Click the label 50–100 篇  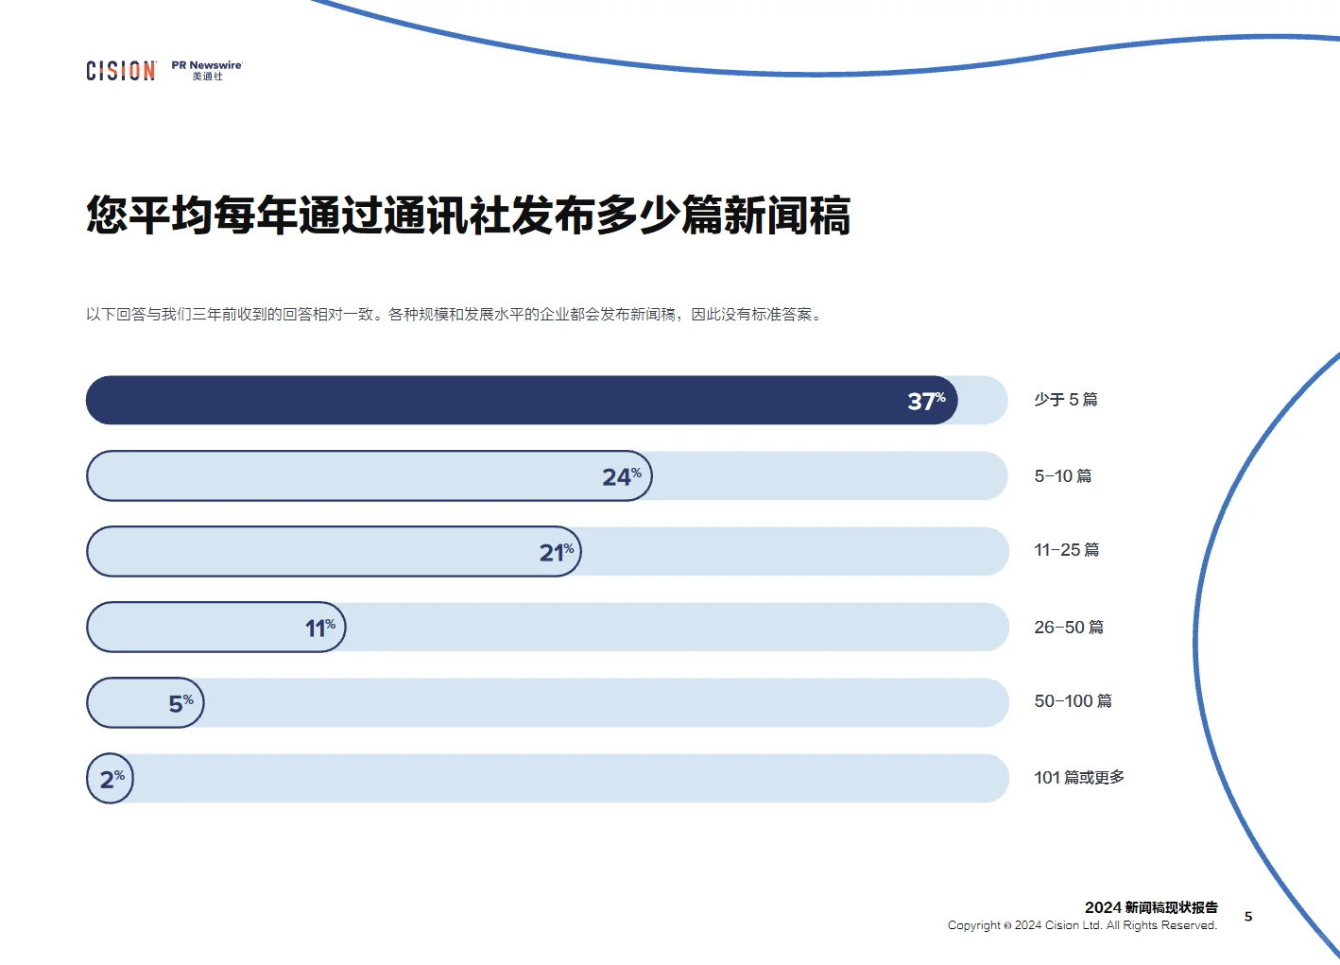pyautogui.click(x=1074, y=701)
